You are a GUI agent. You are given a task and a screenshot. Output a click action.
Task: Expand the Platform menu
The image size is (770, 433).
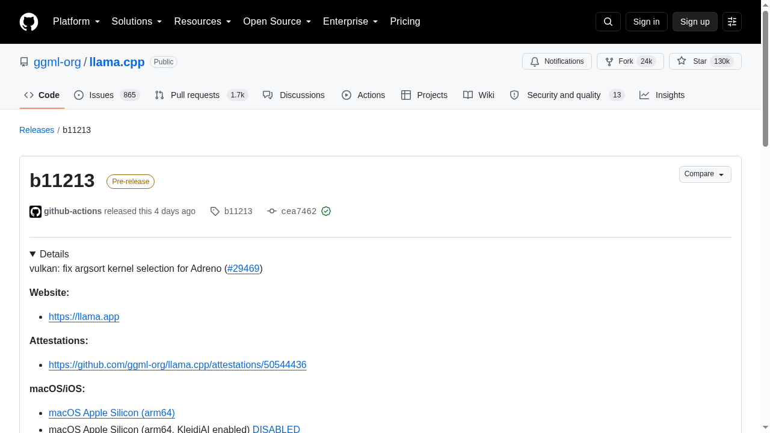click(x=76, y=22)
